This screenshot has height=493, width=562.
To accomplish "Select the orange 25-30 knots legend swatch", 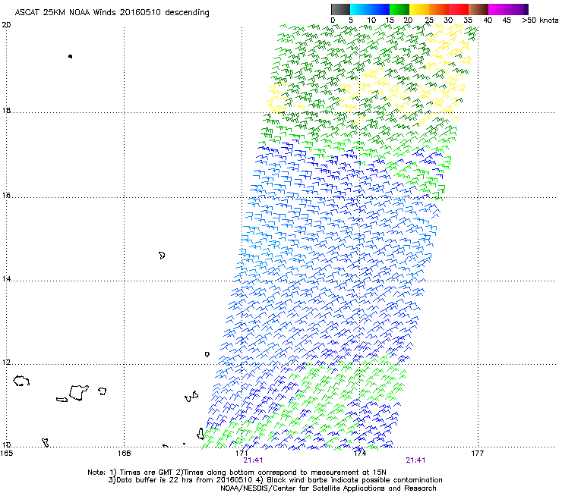I will [439, 9].
